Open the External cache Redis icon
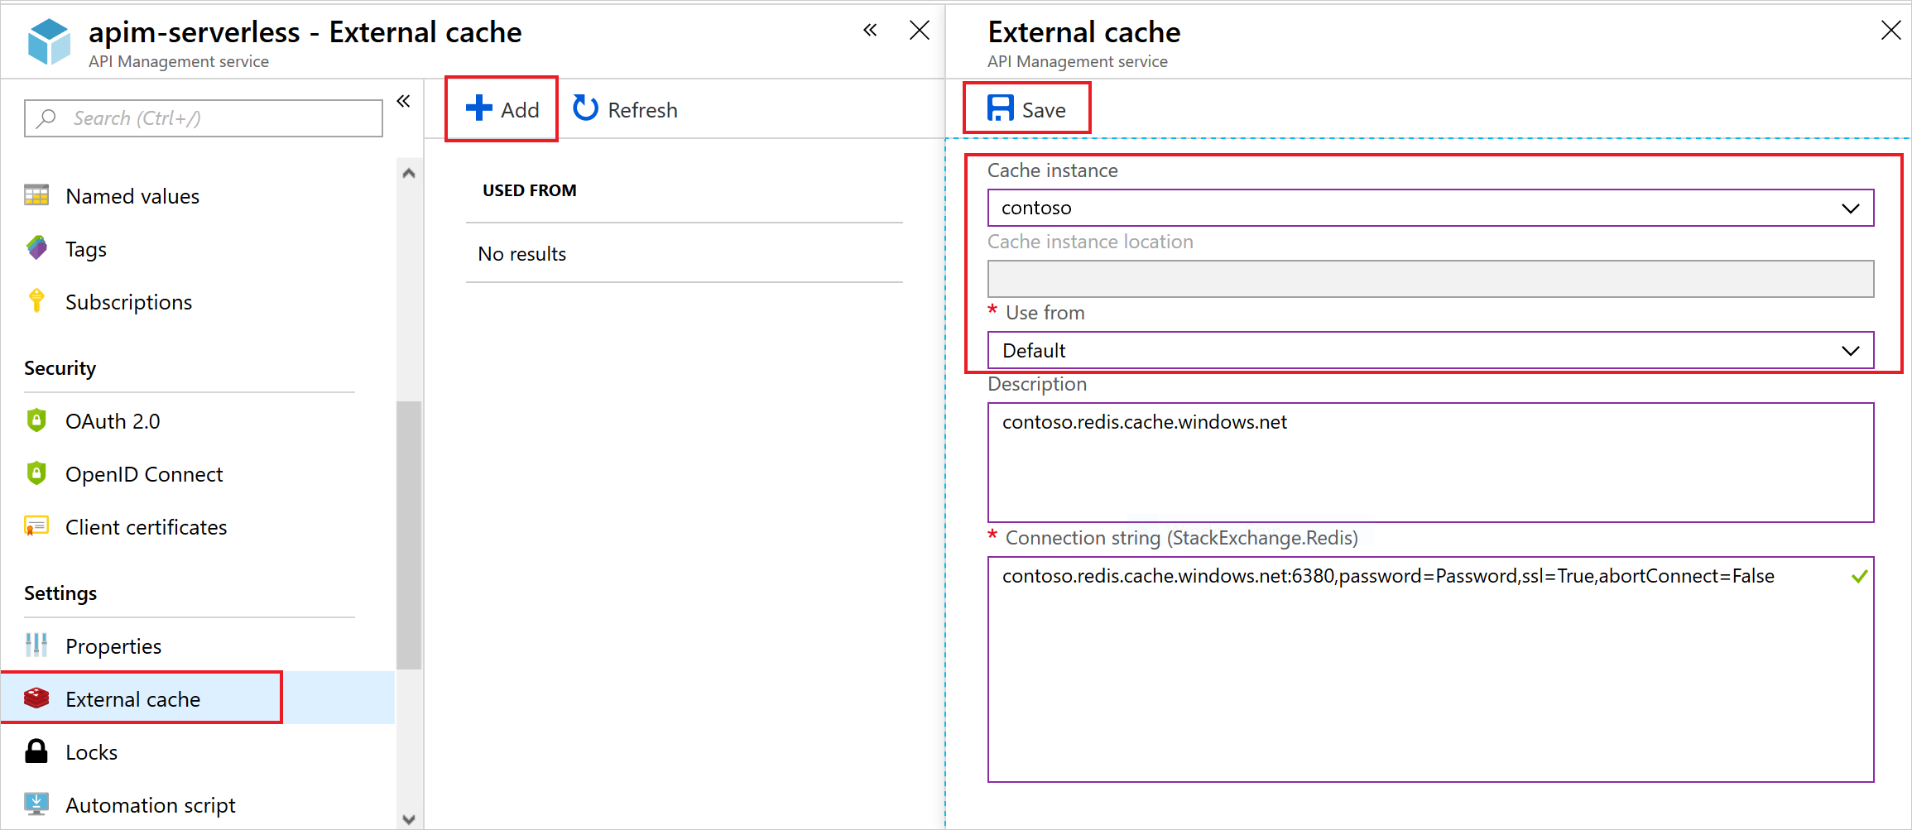Image resolution: width=1912 pixels, height=830 pixels. coord(36,698)
